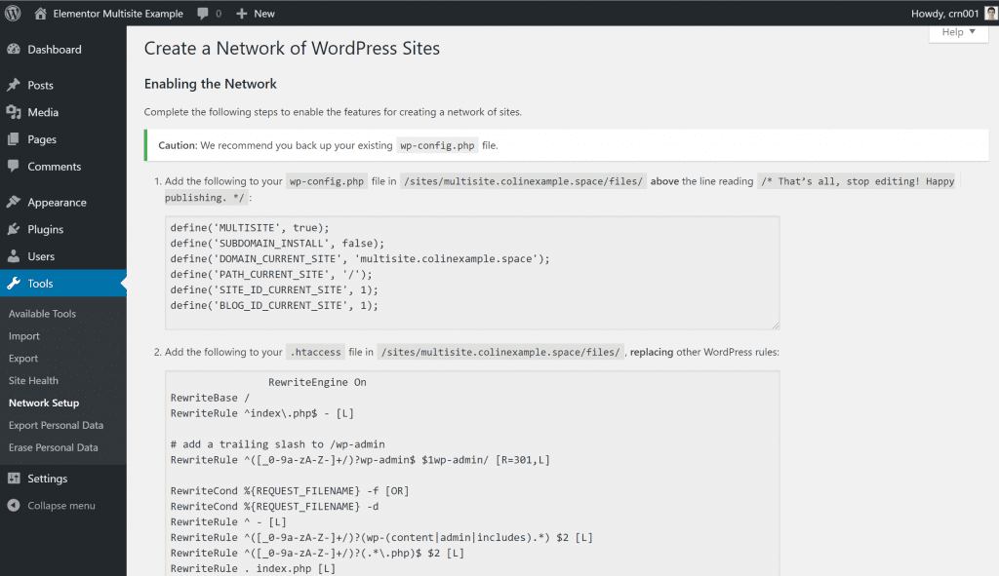This screenshot has height=576, width=999.
Task: Click the Dashboard gauge icon
Action: pyautogui.click(x=14, y=50)
